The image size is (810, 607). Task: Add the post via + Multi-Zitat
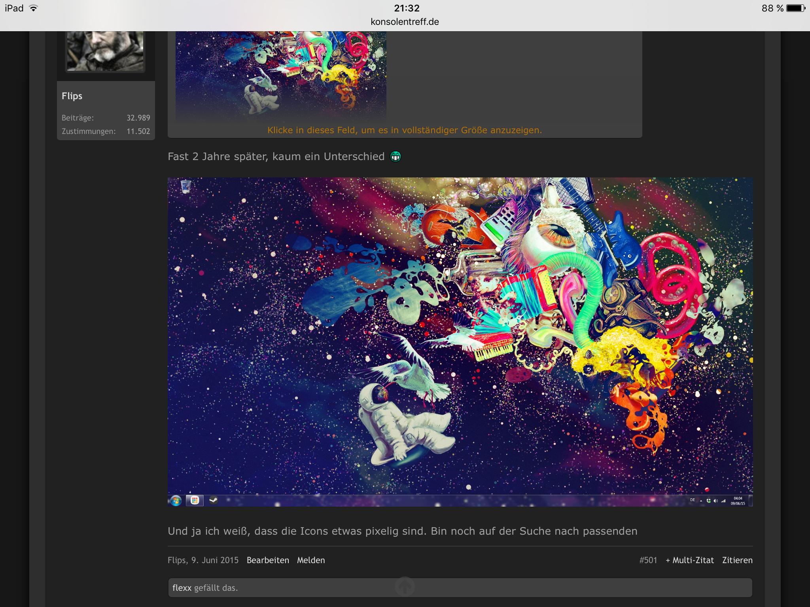coord(690,560)
